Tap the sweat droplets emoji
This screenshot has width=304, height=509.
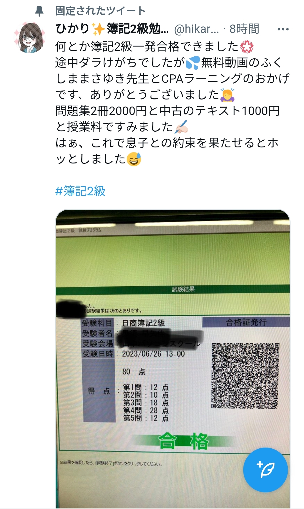click(193, 63)
